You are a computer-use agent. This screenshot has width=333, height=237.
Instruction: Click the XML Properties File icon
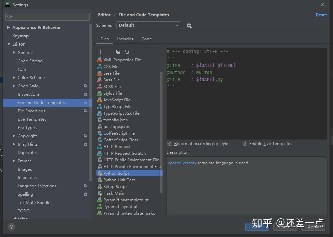click(x=99, y=60)
